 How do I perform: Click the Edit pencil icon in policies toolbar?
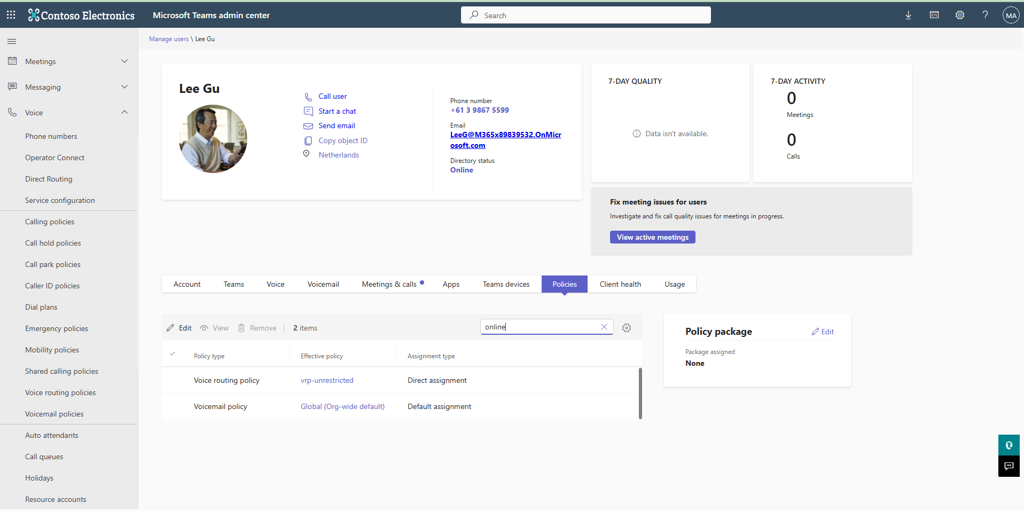170,328
